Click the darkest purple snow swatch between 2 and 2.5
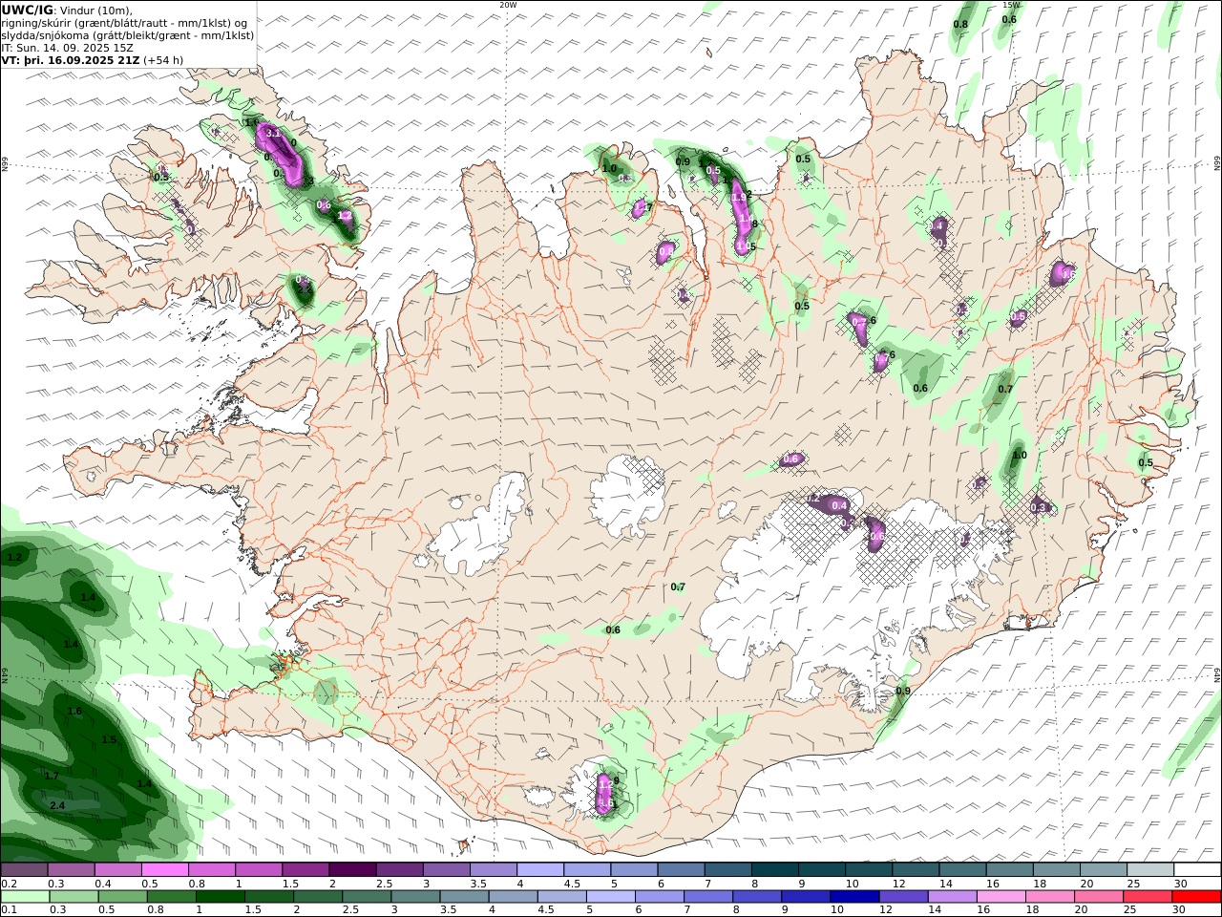The height and width of the screenshot is (917, 1222). (352, 870)
